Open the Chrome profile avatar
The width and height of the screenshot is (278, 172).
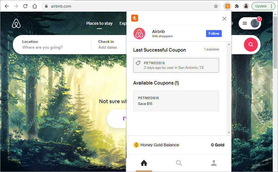(x=246, y=6)
